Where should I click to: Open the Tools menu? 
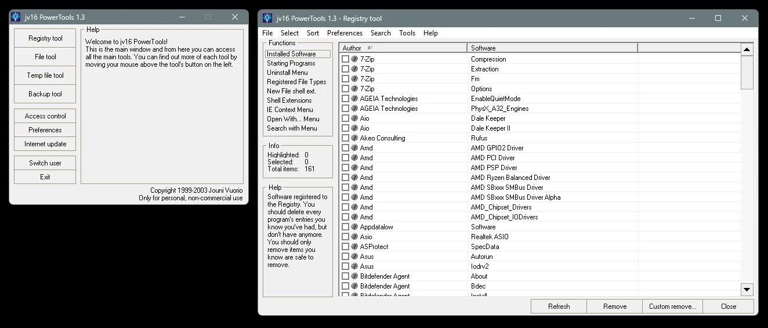point(407,33)
